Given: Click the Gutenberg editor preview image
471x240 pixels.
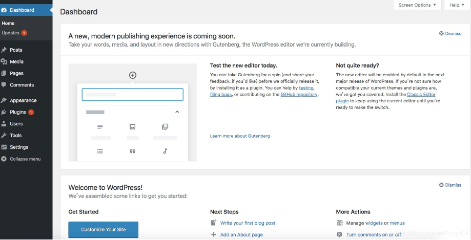Looking at the screenshot, I should pyautogui.click(x=132, y=113).
